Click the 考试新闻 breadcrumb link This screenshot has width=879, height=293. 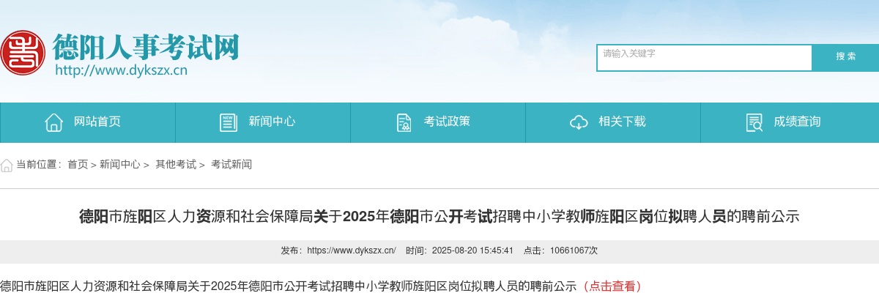pos(231,165)
